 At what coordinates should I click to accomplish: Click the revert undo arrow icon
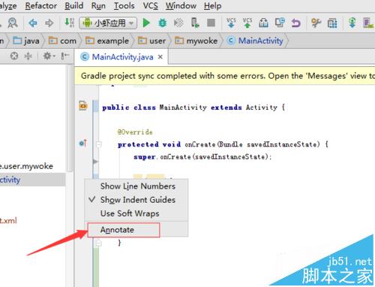pos(296,23)
